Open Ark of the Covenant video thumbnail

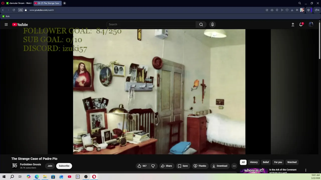pos(254,170)
